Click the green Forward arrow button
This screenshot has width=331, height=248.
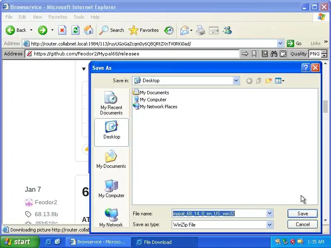(43, 30)
